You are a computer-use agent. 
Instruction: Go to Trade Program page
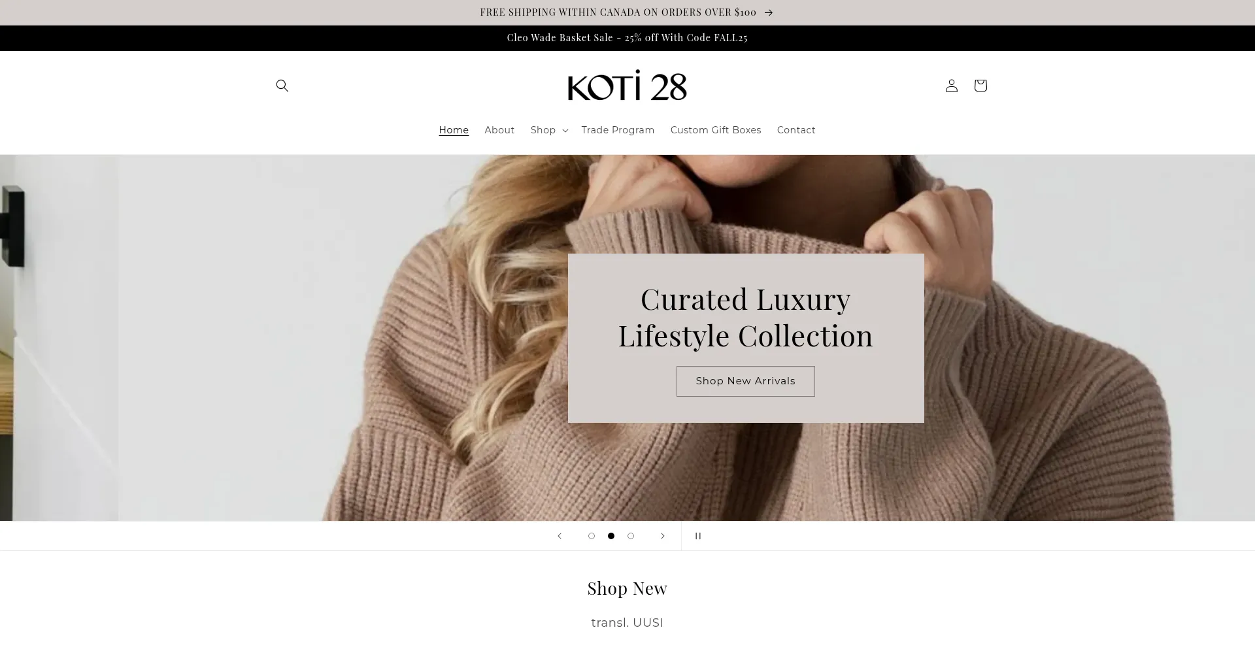(618, 130)
